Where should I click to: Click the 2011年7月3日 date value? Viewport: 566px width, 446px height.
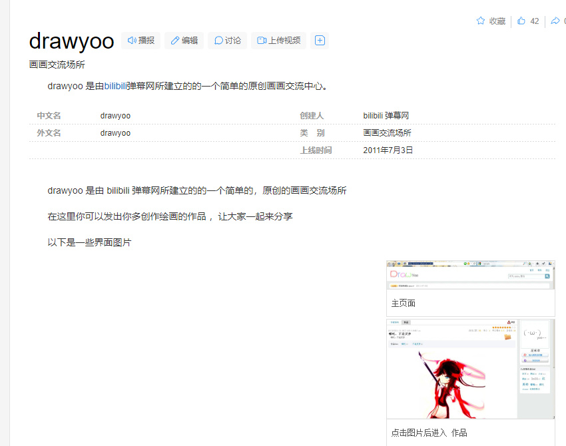click(x=388, y=150)
